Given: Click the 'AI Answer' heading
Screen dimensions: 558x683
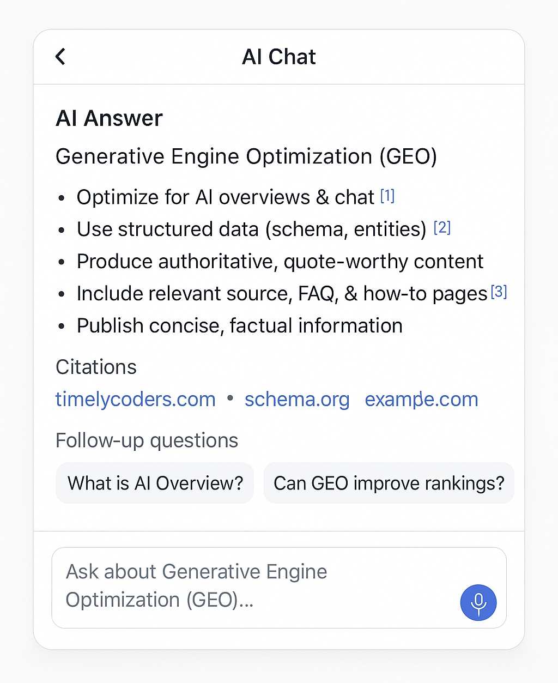Looking at the screenshot, I should [x=109, y=118].
